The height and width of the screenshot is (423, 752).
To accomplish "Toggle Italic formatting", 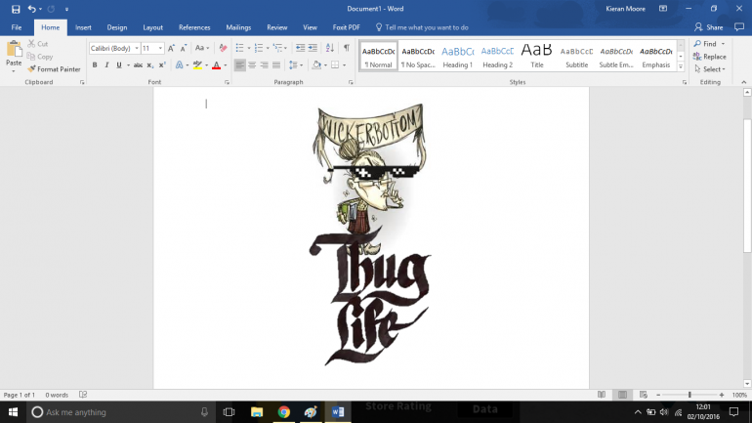I will [x=106, y=65].
